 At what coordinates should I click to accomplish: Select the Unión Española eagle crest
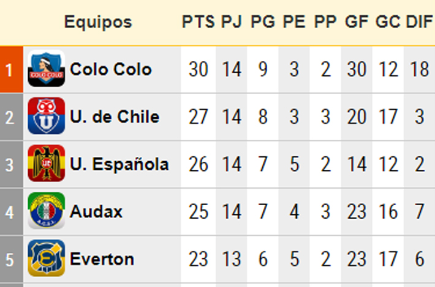(x=47, y=164)
